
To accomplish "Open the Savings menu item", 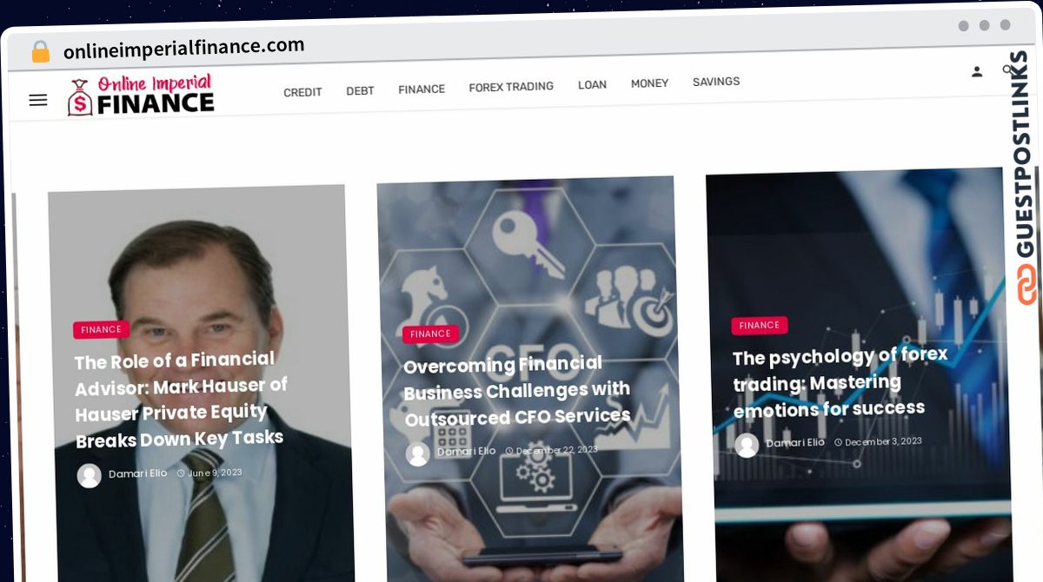I will 716,82.
